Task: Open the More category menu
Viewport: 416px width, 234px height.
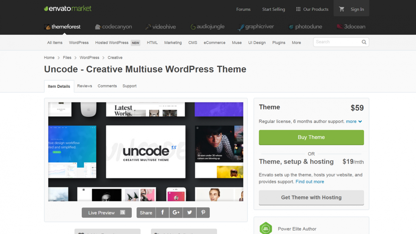Action: [x=296, y=43]
